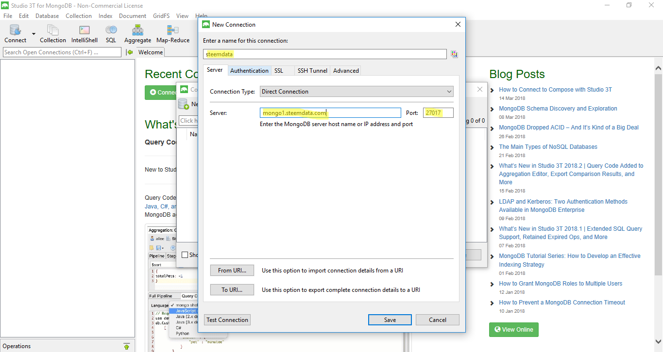The height and width of the screenshot is (352, 663).
Task: Open the Aggregate editor icon
Action: point(137,34)
